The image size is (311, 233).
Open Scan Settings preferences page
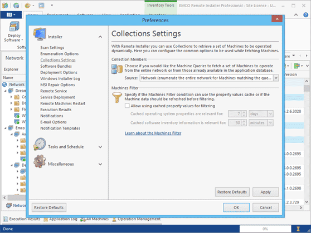pos(52,47)
